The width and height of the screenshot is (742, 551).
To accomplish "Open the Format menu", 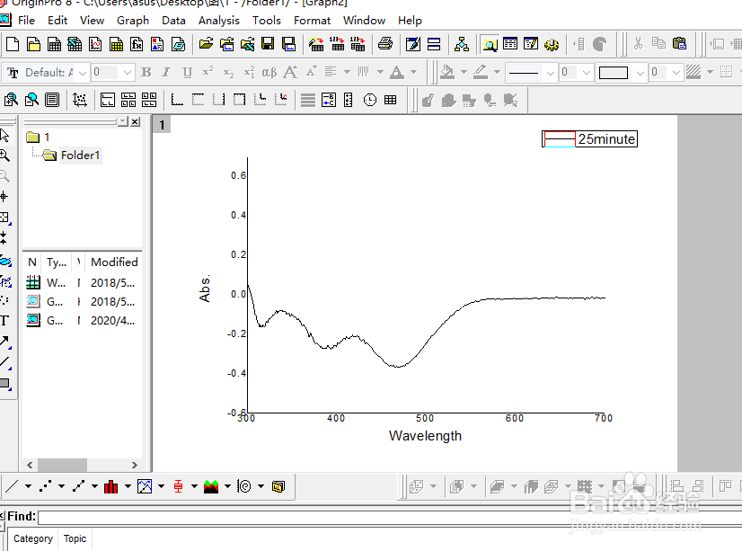I will click(312, 21).
